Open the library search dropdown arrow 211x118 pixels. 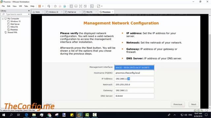[29, 14]
